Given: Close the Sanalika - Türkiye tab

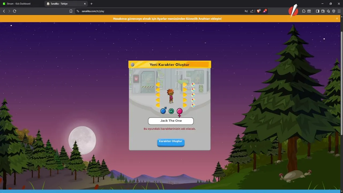Looking at the screenshot, I should pyautogui.click(x=85, y=4).
